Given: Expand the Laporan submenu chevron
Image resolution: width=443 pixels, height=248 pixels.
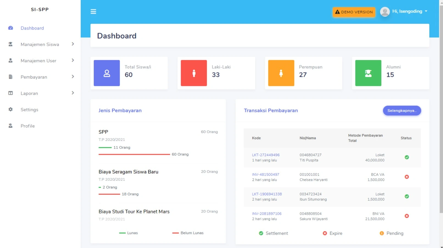Looking at the screenshot, I should pyautogui.click(x=73, y=93).
